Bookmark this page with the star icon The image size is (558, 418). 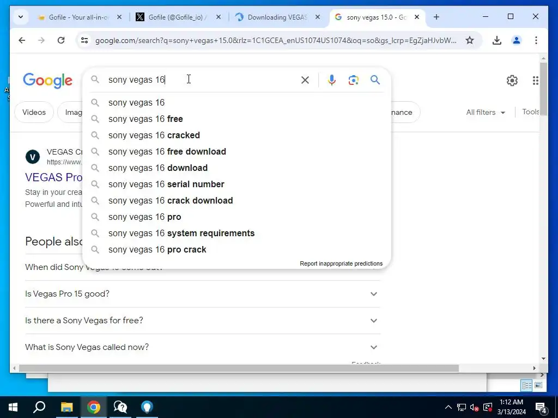pyautogui.click(x=470, y=40)
